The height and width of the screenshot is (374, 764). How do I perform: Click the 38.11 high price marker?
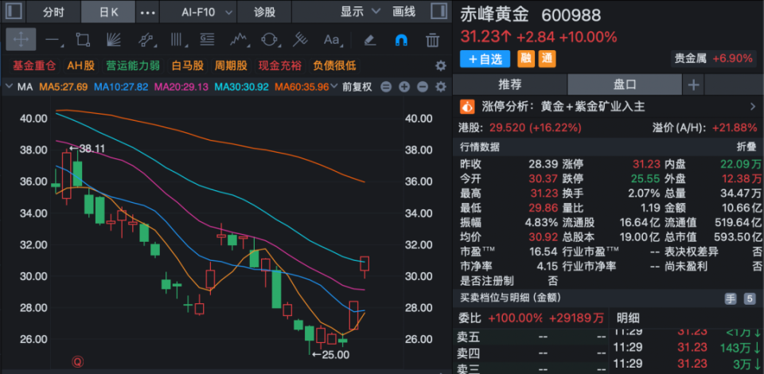[88, 149]
